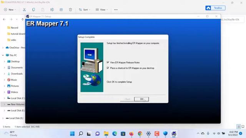This screenshot has height=138, width=246.
Task: Open the See more ellipsis menu
Action: (116, 10)
